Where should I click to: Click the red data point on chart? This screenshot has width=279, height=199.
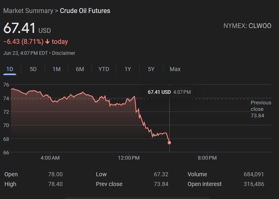[x=169, y=143]
